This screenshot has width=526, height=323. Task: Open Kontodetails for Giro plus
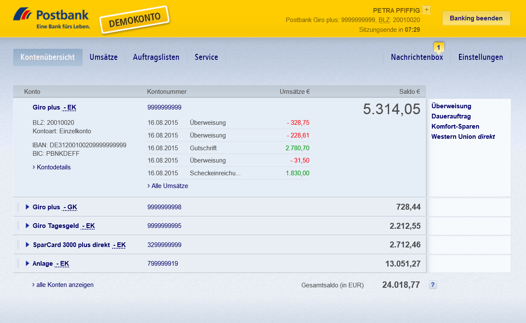pyautogui.click(x=54, y=167)
